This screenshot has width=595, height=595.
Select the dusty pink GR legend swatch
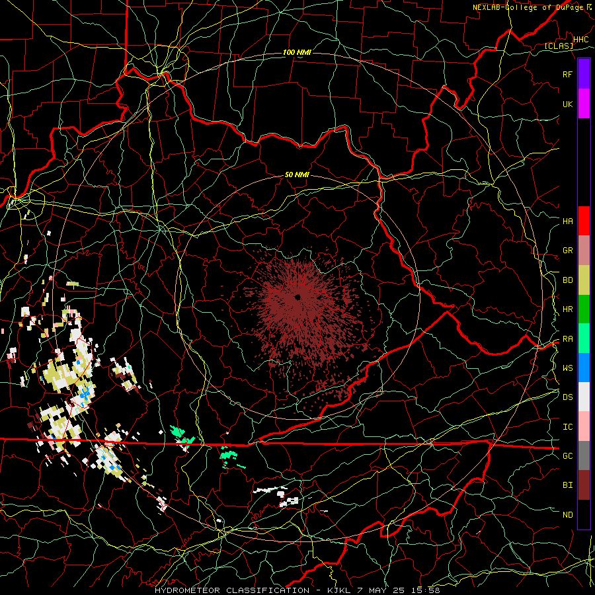tap(584, 251)
